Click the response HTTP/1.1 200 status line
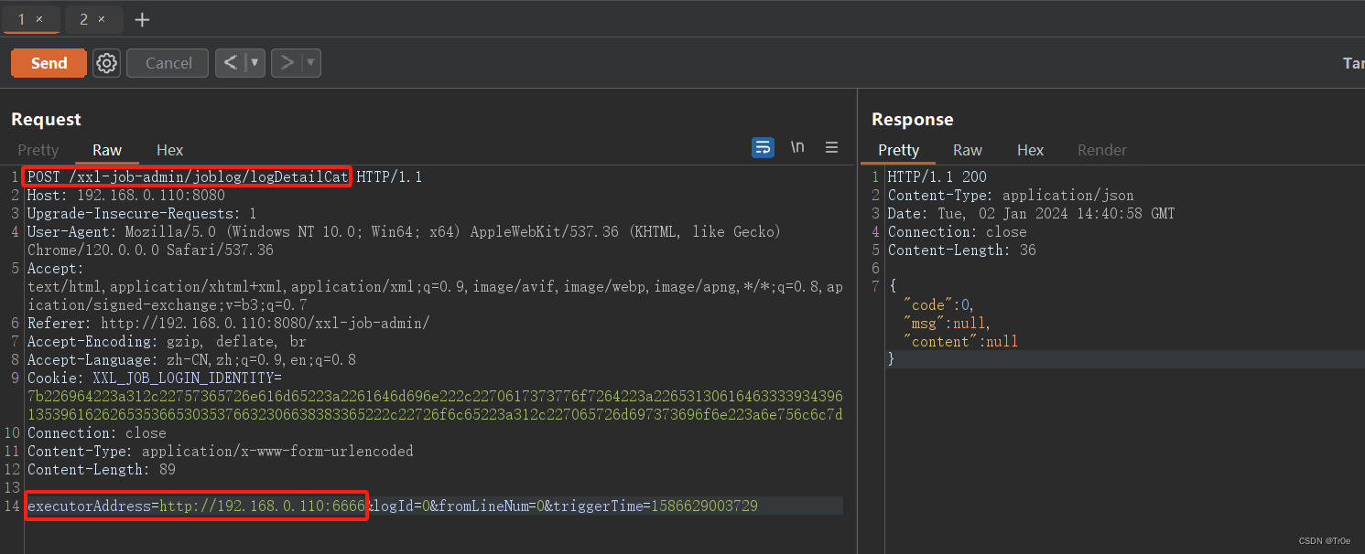Screen dimensions: 1365x554 pyautogui.click(x=937, y=176)
